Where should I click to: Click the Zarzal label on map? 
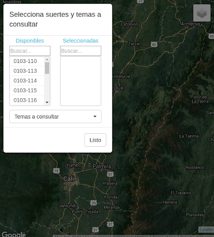pyautogui.click(x=134, y=44)
